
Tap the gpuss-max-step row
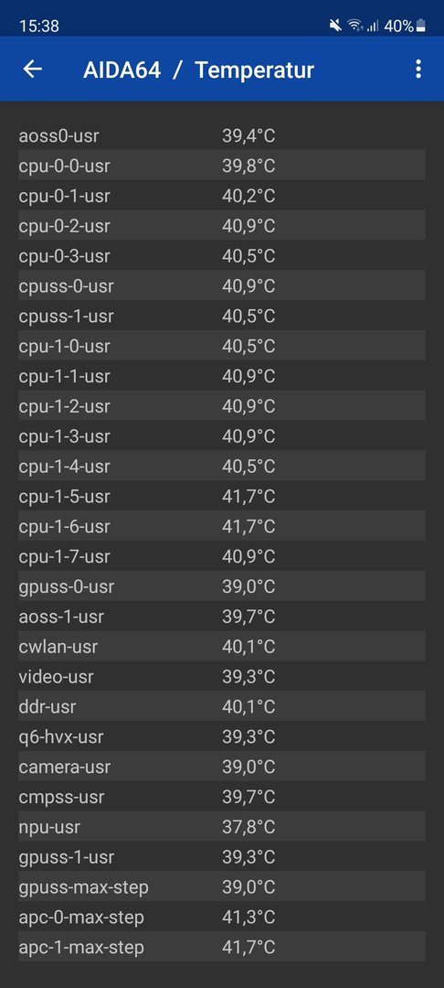[x=222, y=887]
